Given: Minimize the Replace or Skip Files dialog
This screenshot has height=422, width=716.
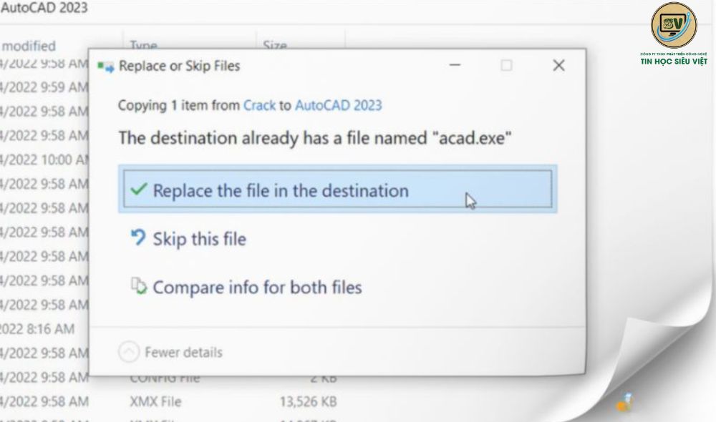Looking at the screenshot, I should (455, 65).
